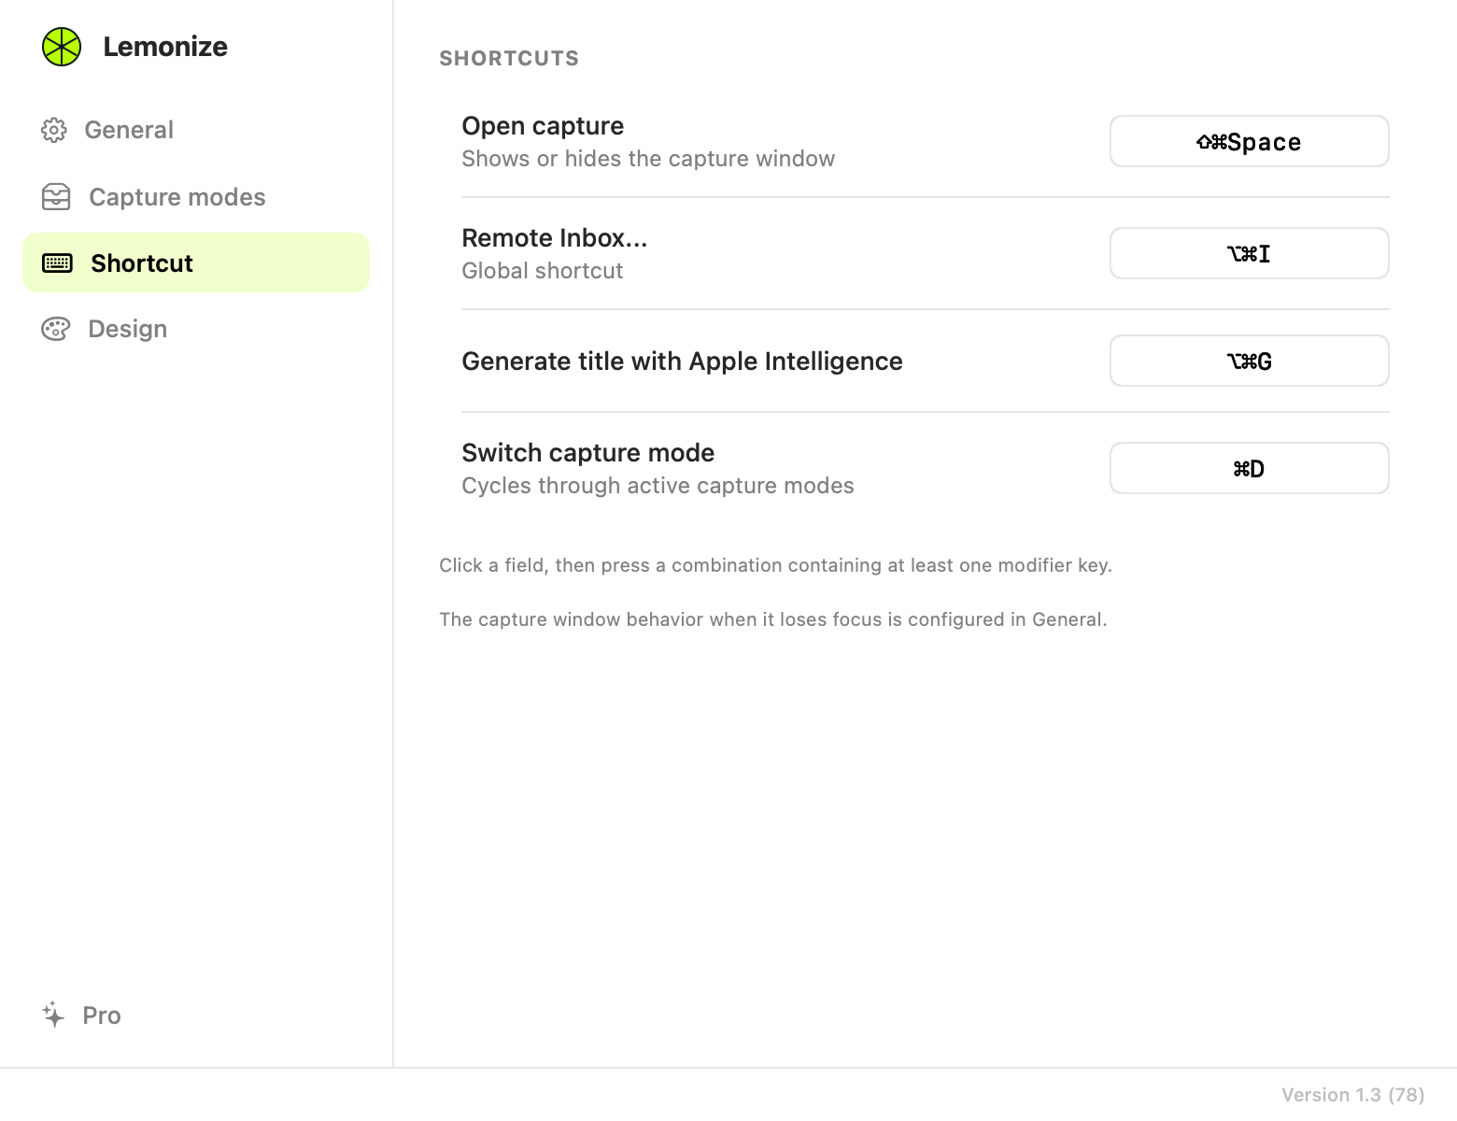Click the 'Remote Inbox...' label
Screen dimensions: 1457x1121
(x=555, y=238)
